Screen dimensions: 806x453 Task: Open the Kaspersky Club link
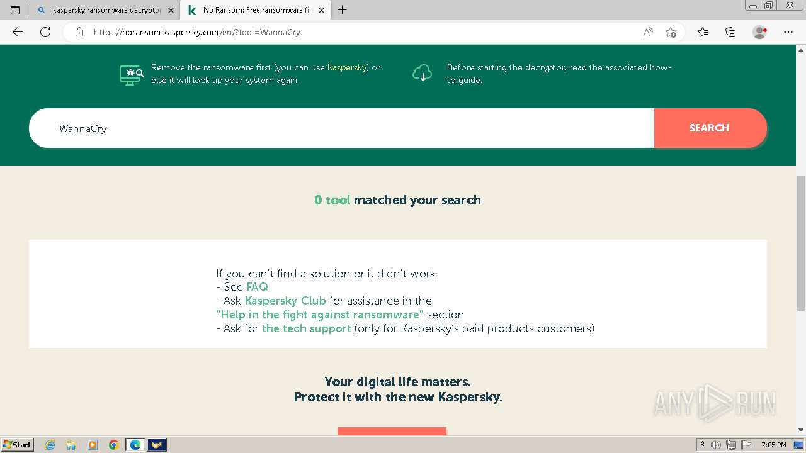coord(285,301)
